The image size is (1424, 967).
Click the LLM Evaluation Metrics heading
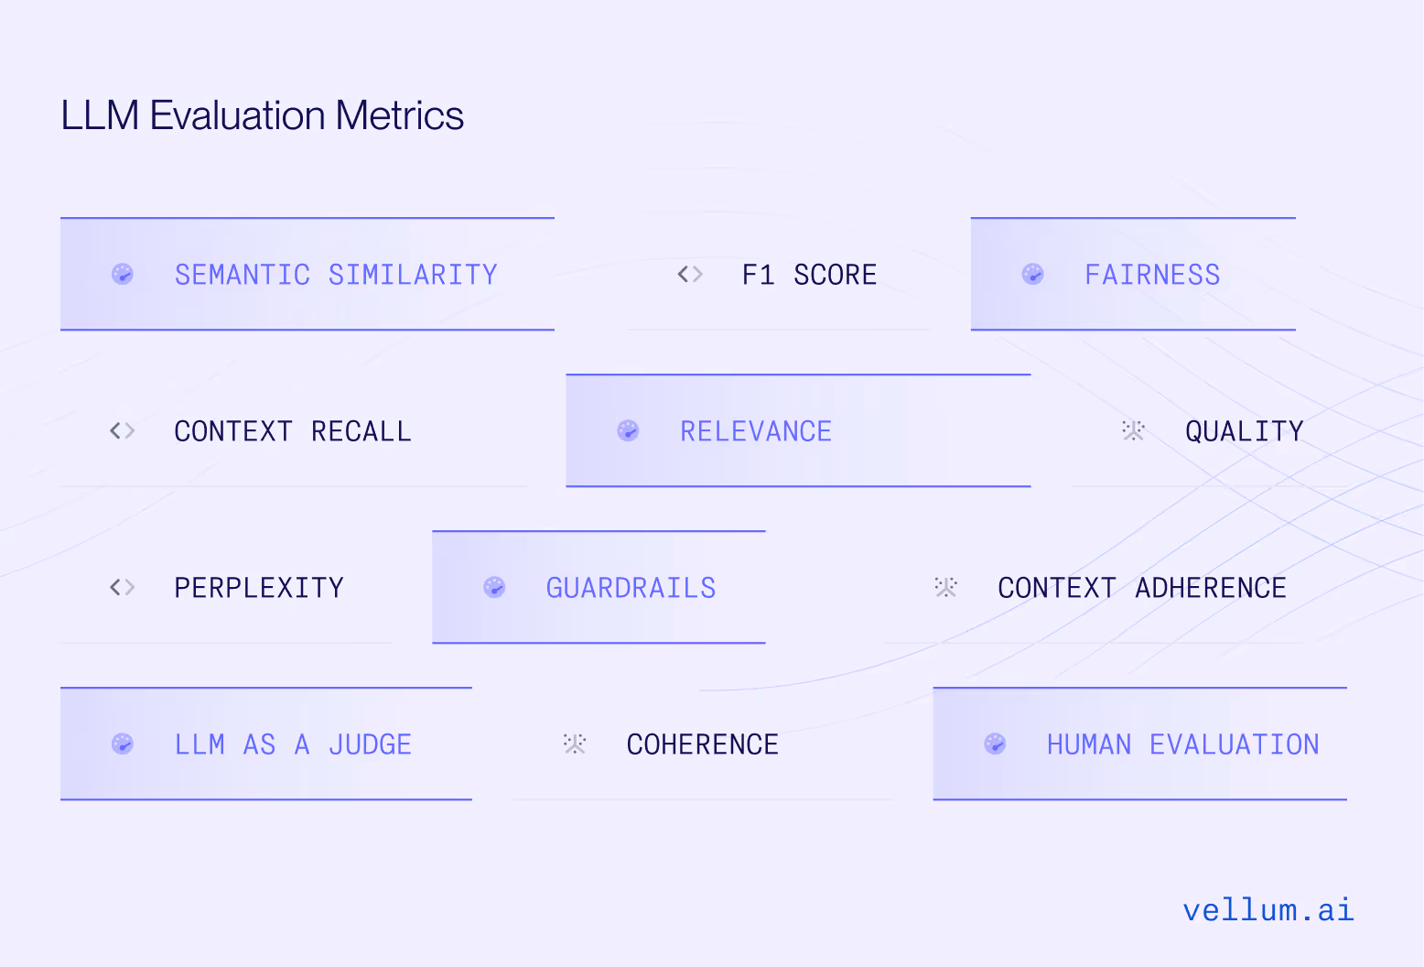coord(262,115)
